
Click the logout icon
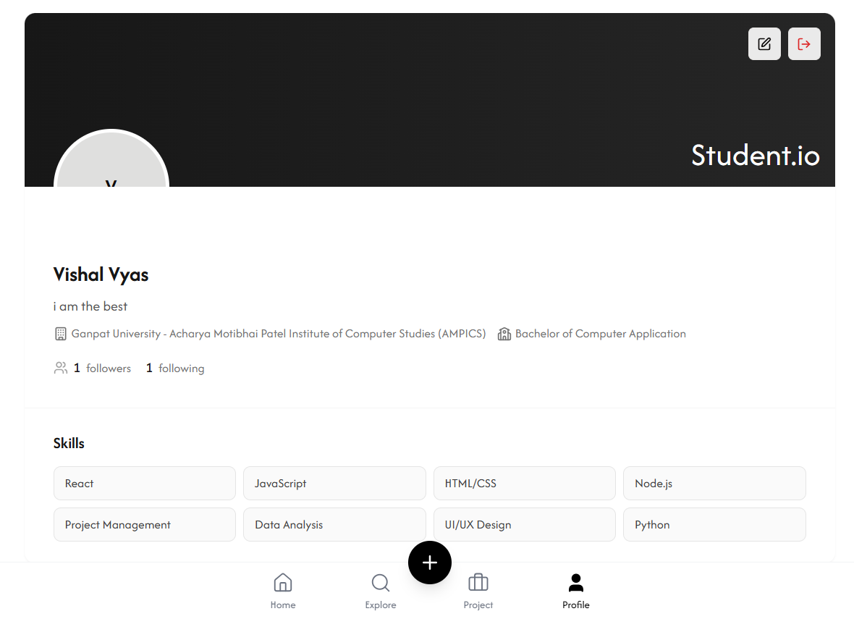(804, 43)
